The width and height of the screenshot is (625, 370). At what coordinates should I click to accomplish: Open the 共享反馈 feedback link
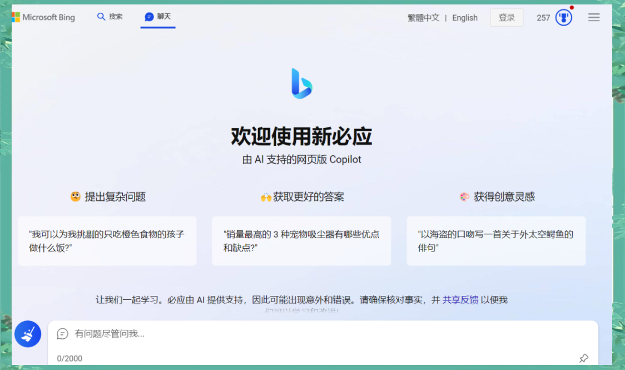pyautogui.click(x=460, y=300)
